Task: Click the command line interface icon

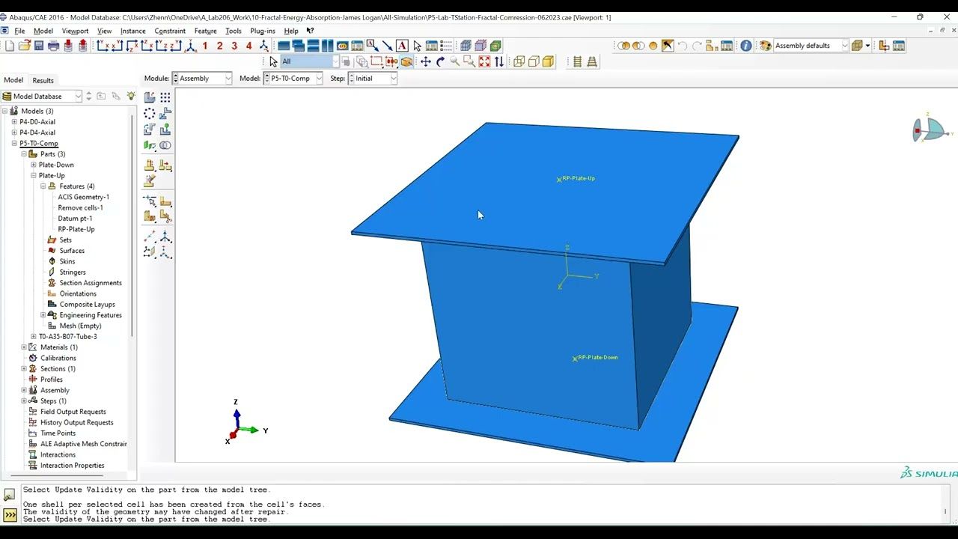Action: (10, 515)
